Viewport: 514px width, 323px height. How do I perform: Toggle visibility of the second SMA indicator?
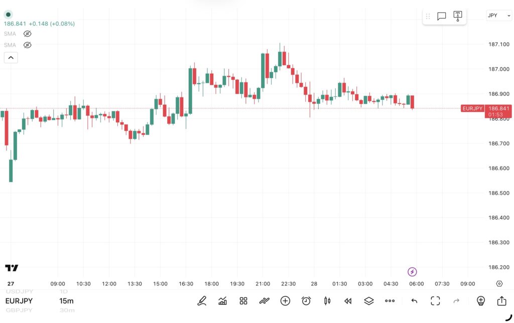28,45
